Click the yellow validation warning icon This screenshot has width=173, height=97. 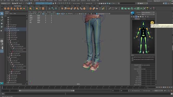tap(152, 23)
